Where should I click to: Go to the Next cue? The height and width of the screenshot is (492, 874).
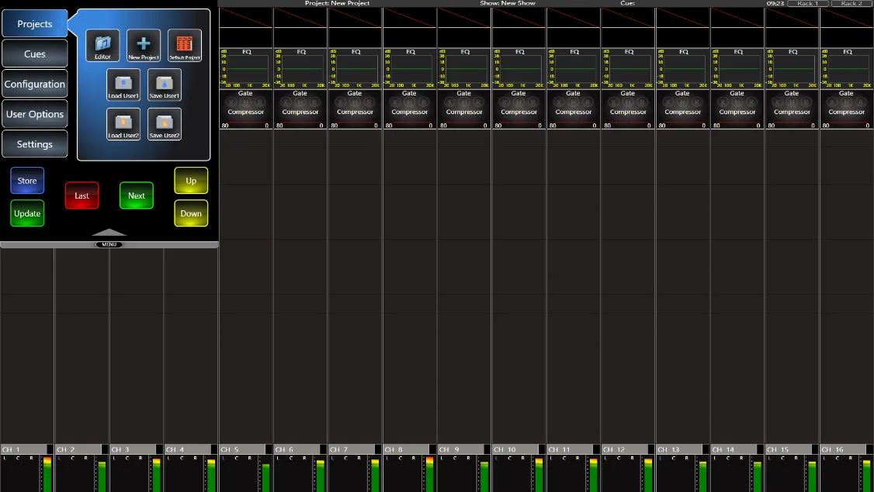coord(136,196)
